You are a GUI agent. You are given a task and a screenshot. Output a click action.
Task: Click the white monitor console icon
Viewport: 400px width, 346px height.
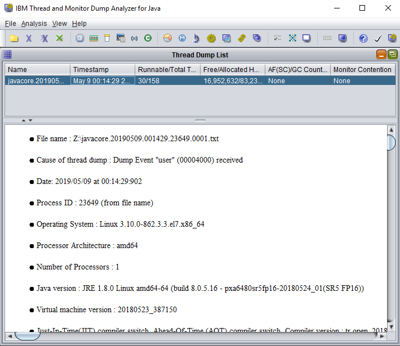306,38
